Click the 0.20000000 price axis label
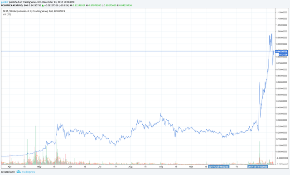This screenshot has height=175, width=290. [x=282, y=133]
